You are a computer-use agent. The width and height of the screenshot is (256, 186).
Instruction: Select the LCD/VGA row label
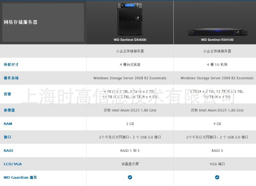13,164
